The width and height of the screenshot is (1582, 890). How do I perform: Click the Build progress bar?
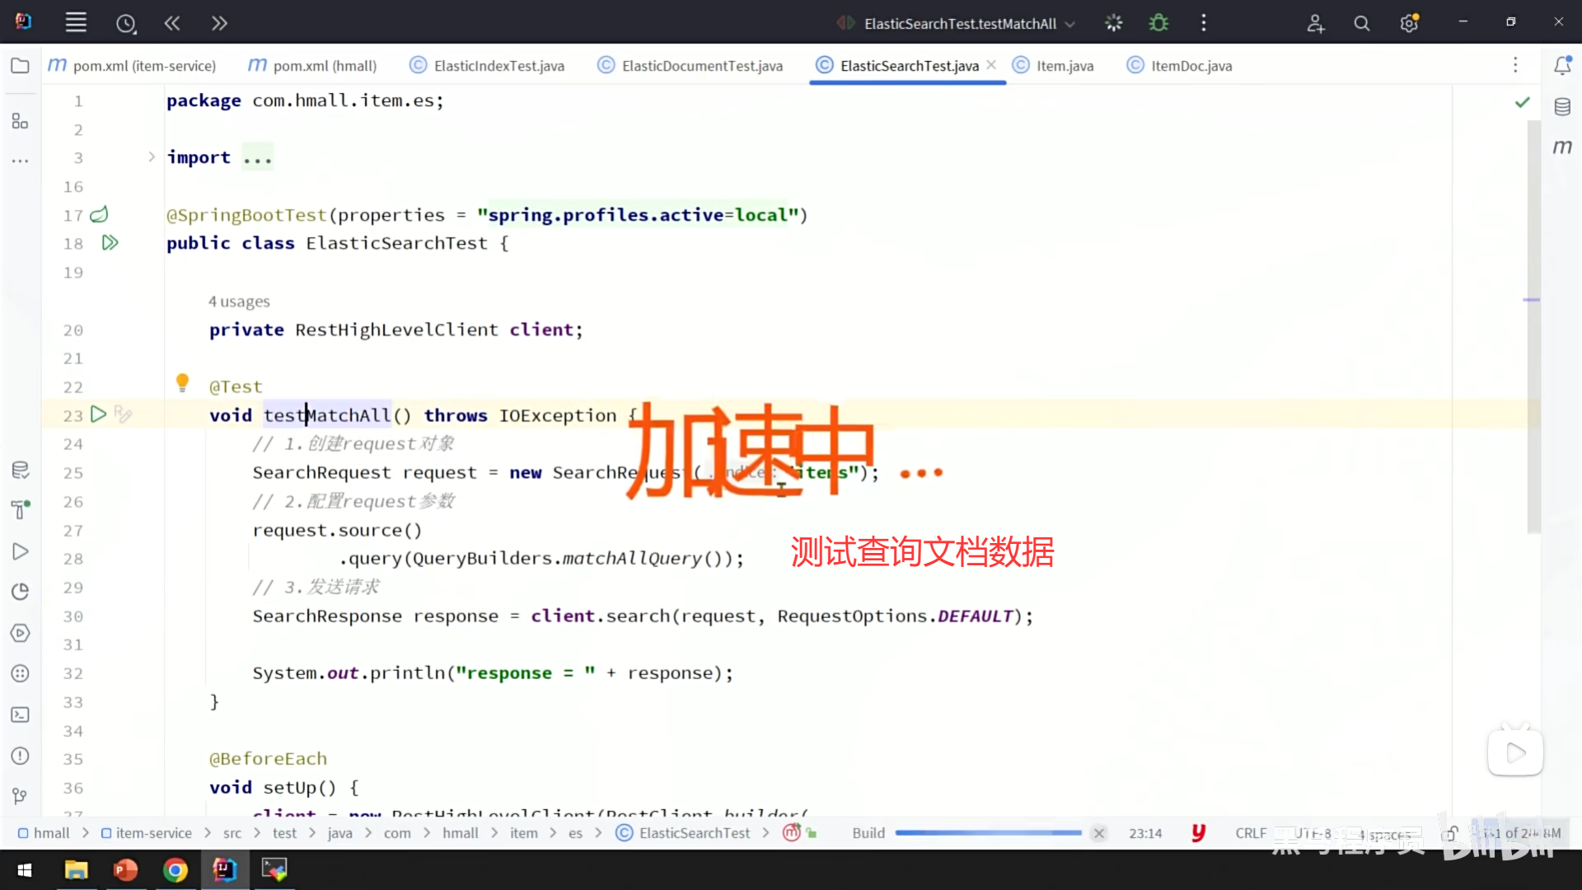(x=987, y=833)
